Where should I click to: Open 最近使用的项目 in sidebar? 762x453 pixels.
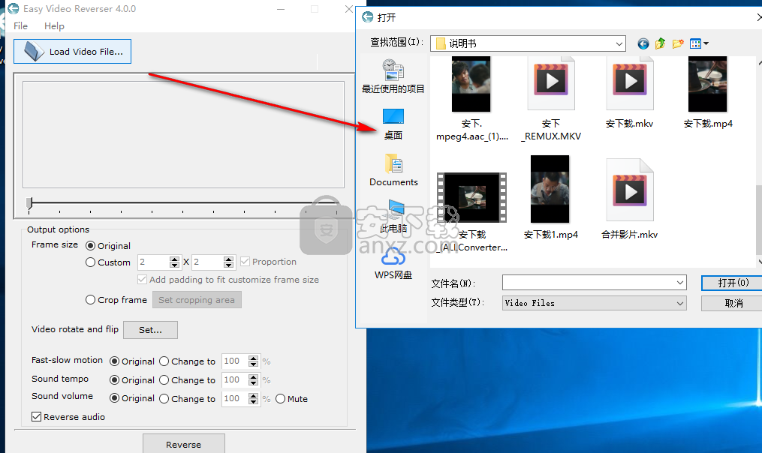[x=393, y=76]
